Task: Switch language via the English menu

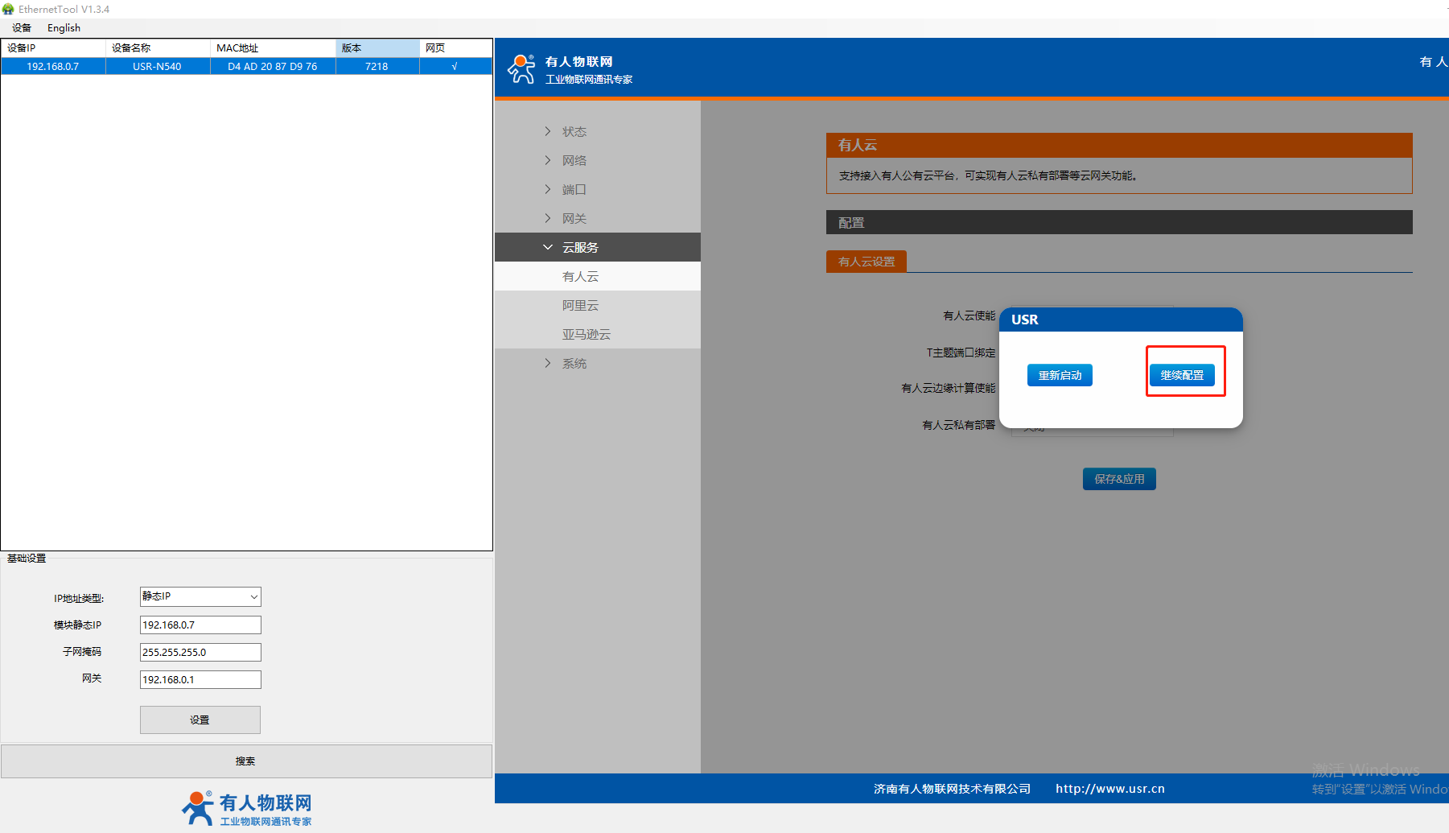Action: pyautogui.click(x=64, y=28)
